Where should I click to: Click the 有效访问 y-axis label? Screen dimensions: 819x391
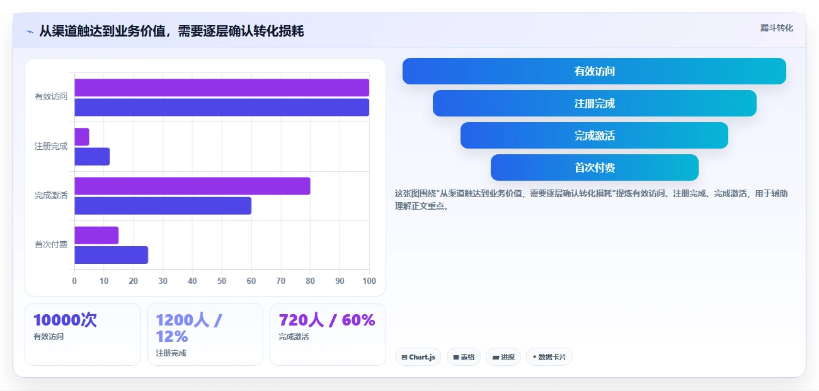tap(51, 97)
